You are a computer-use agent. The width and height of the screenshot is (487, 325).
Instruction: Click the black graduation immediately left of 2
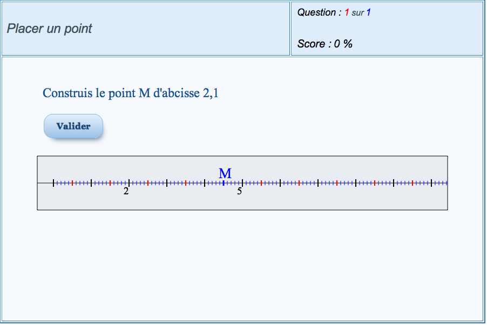click(91, 183)
